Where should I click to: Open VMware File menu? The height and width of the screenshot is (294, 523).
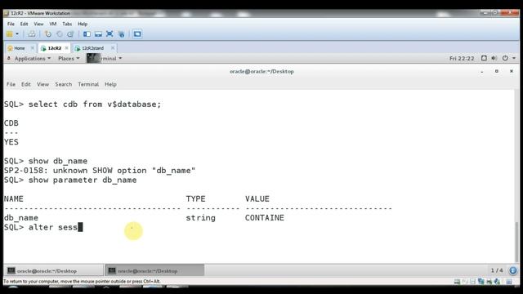tap(11, 24)
